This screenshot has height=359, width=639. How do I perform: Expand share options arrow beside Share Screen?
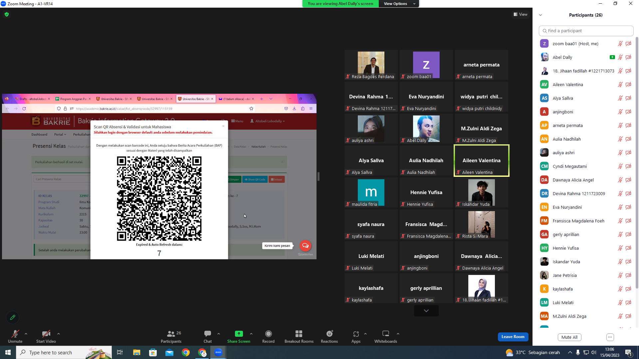coord(251,334)
